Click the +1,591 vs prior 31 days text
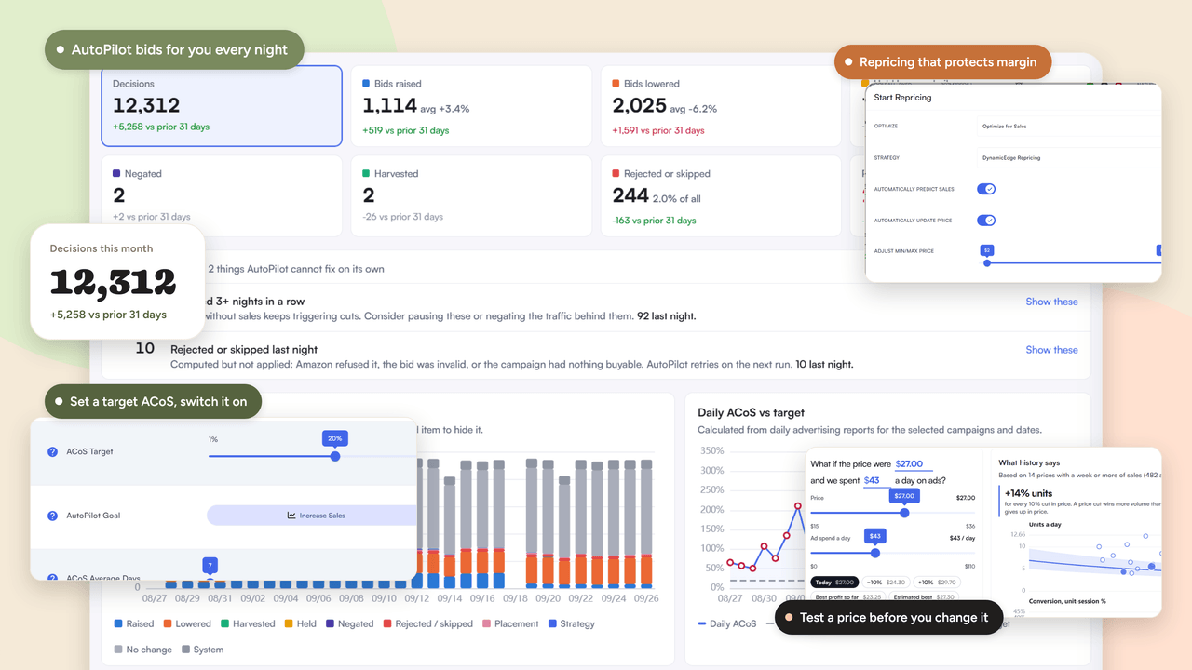The width and height of the screenshot is (1192, 670). [x=658, y=130]
